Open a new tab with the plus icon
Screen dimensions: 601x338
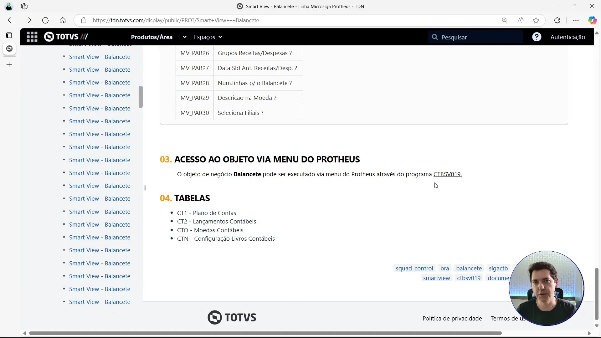(x=9, y=64)
